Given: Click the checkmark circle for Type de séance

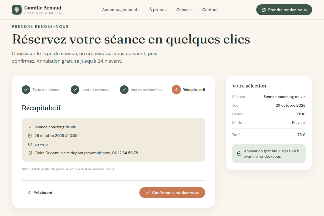Looking at the screenshot, I should [x=26, y=90].
